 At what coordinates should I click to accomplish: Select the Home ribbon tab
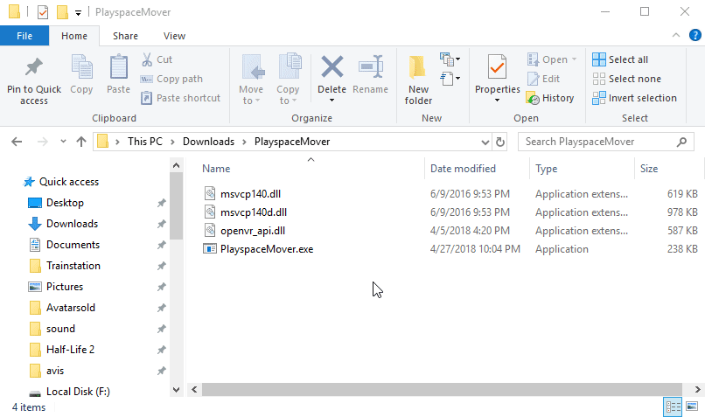(x=74, y=36)
